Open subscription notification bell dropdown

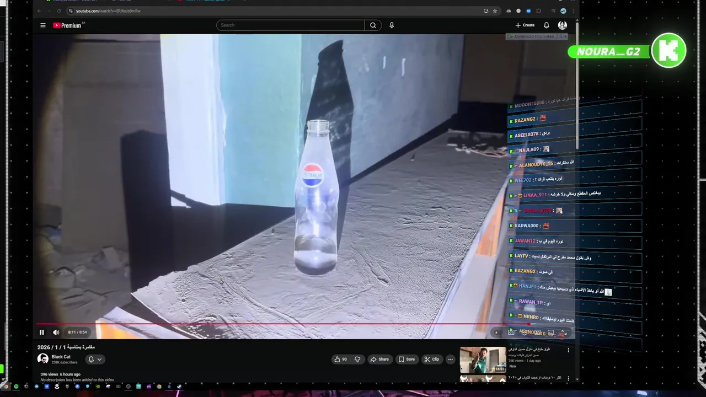(x=95, y=359)
